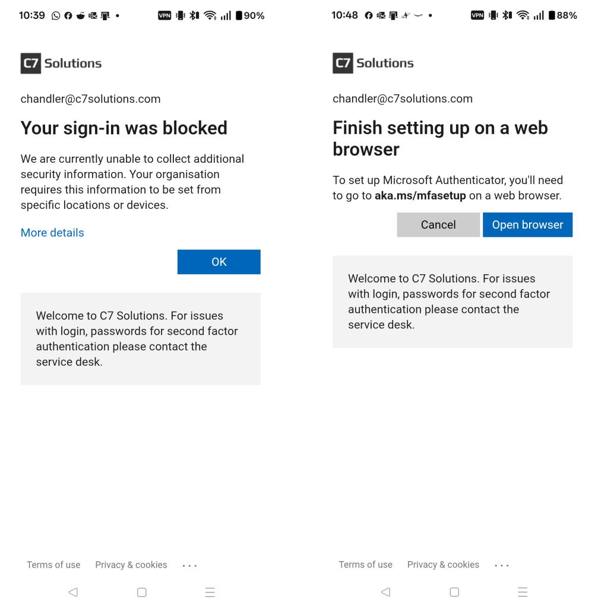Open the More details link

(52, 233)
